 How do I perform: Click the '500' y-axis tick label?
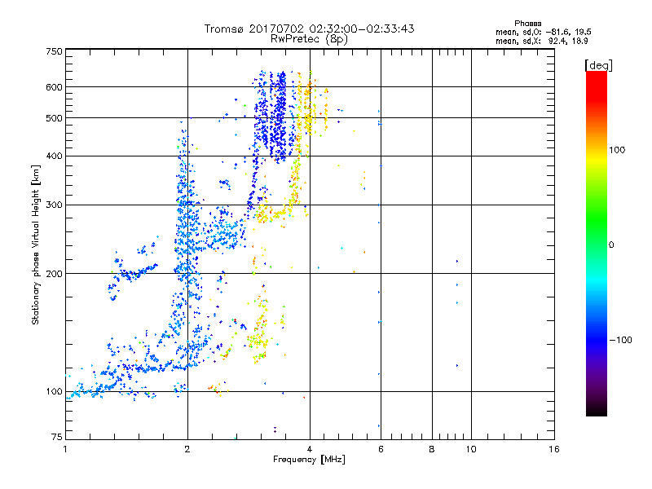[x=54, y=118]
